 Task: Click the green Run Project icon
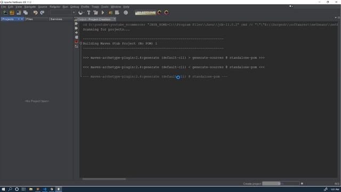(x=103, y=13)
